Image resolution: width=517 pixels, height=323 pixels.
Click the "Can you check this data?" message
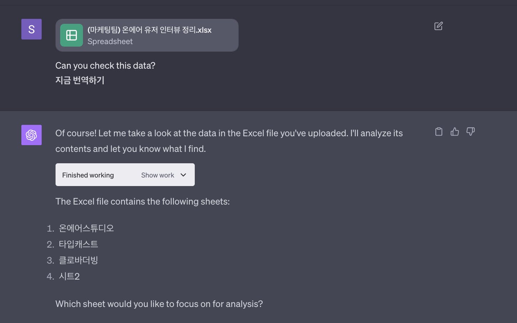pyautogui.click(x=105, y=65)
